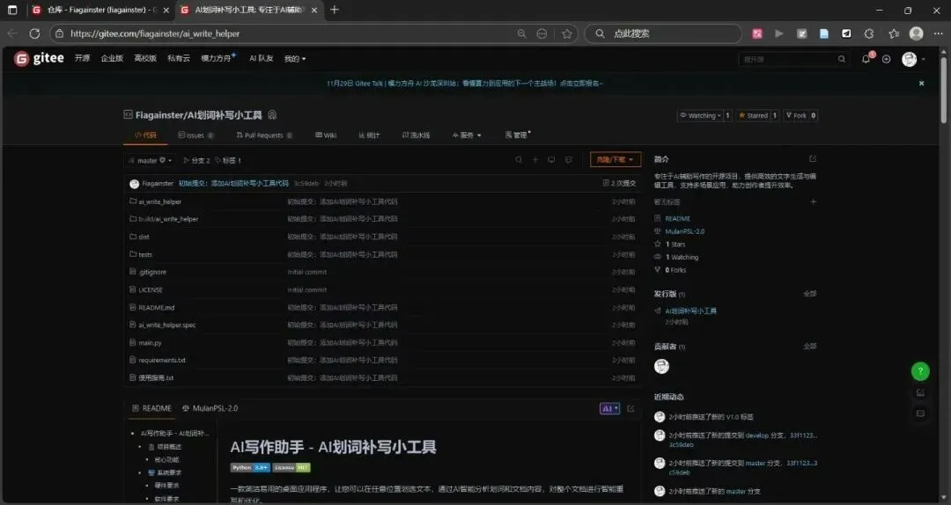Toggle the Starred button

click(x=753, y=115)
